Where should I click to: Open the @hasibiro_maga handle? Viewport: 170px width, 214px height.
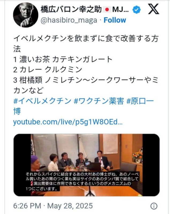coord(69,20)
